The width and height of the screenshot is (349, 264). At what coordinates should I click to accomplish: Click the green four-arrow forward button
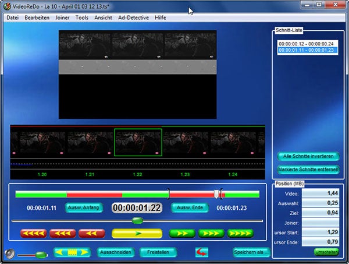(240, 234)
